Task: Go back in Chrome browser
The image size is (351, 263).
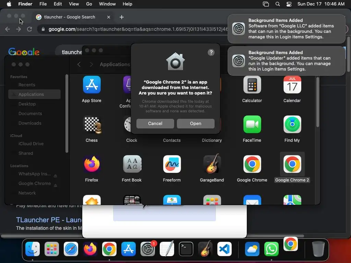Action: (8, 29)
